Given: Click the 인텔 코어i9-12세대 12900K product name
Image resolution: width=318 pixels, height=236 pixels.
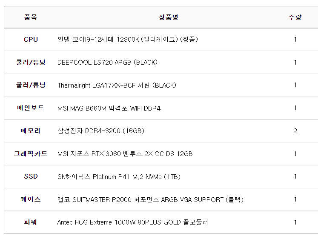Looking at the screenshot, I should (x=128, y=40).
